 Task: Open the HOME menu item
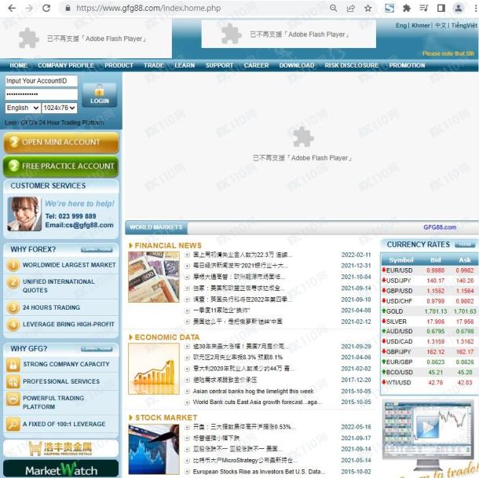click(x=18, y=65)
